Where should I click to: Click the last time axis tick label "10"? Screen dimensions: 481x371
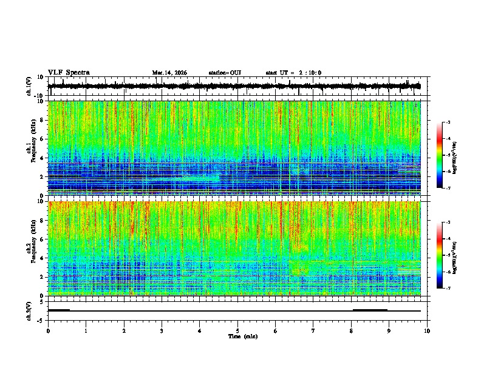427,331
